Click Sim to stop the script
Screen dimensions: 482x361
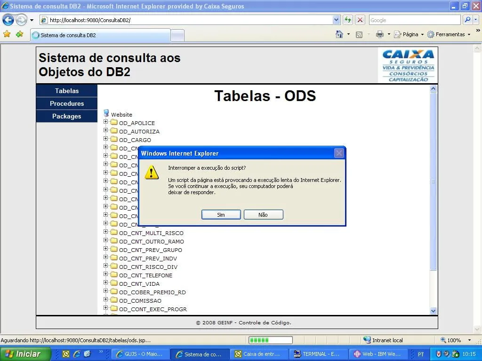tap(221, 214)
